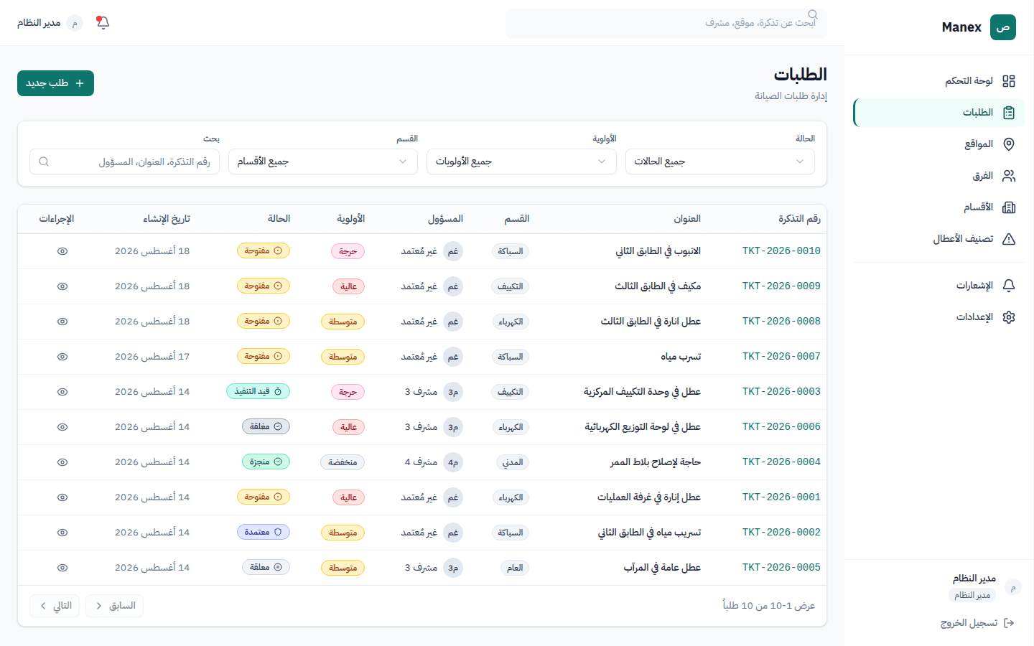Focus the top global search field

point(666,23)
